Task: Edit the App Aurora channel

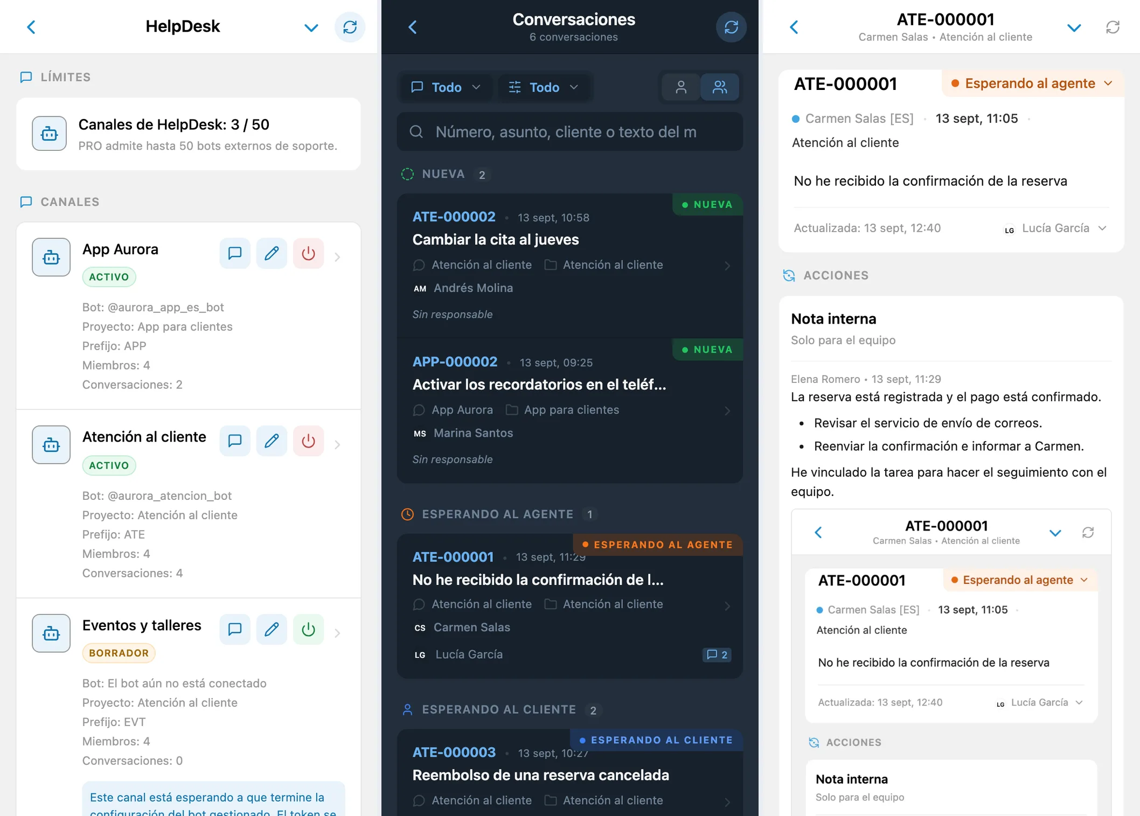Action: click(x=272, y=253)
